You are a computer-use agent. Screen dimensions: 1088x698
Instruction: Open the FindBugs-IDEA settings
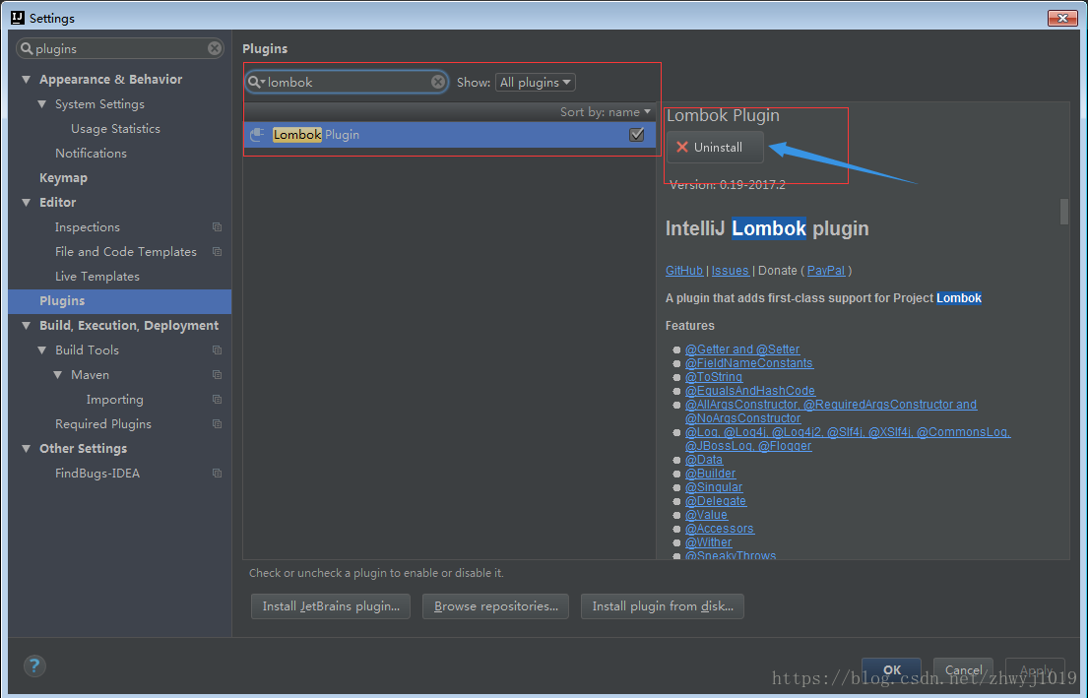coord(97,474)
